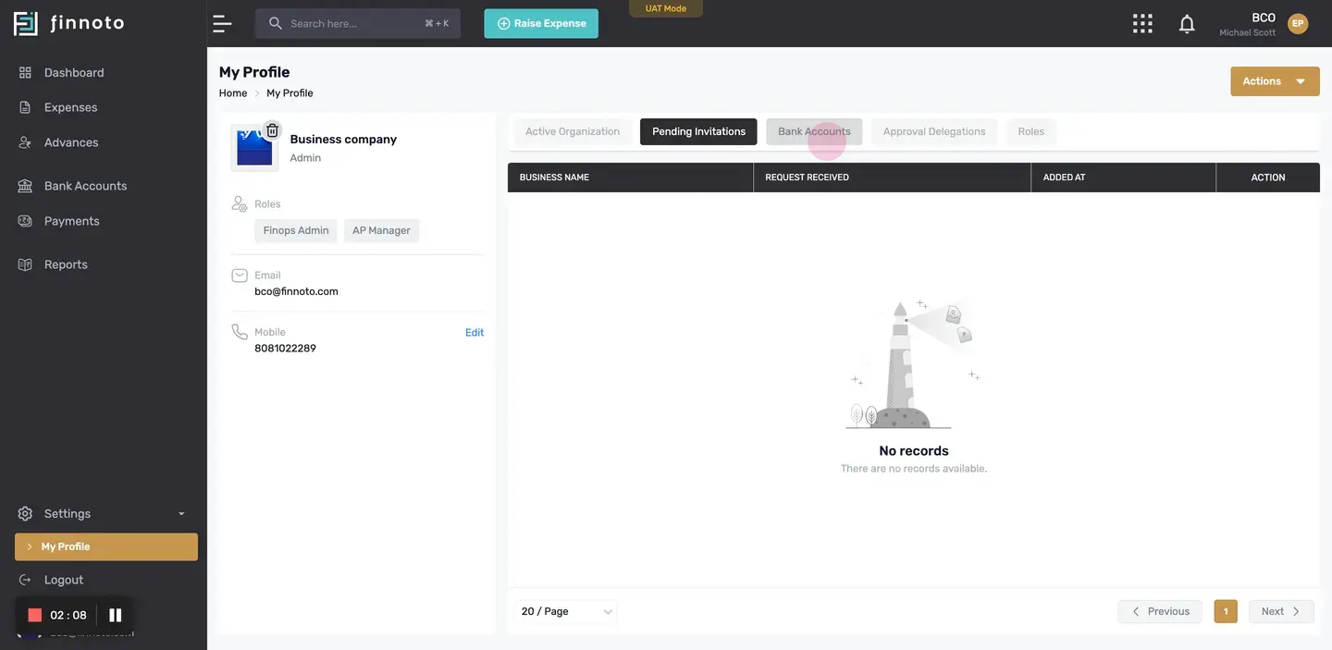The image size is (1332, 650).
Task: Click the Business Name column header
Action: point(631,178)
